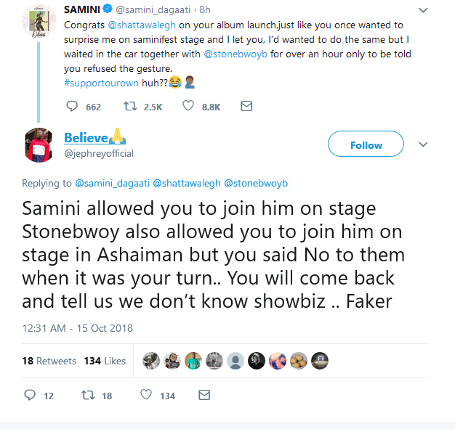The width and height of the screenshot is (455, 429).
Task: Like the Believe tweet with 134 likes
Action: 145,395
